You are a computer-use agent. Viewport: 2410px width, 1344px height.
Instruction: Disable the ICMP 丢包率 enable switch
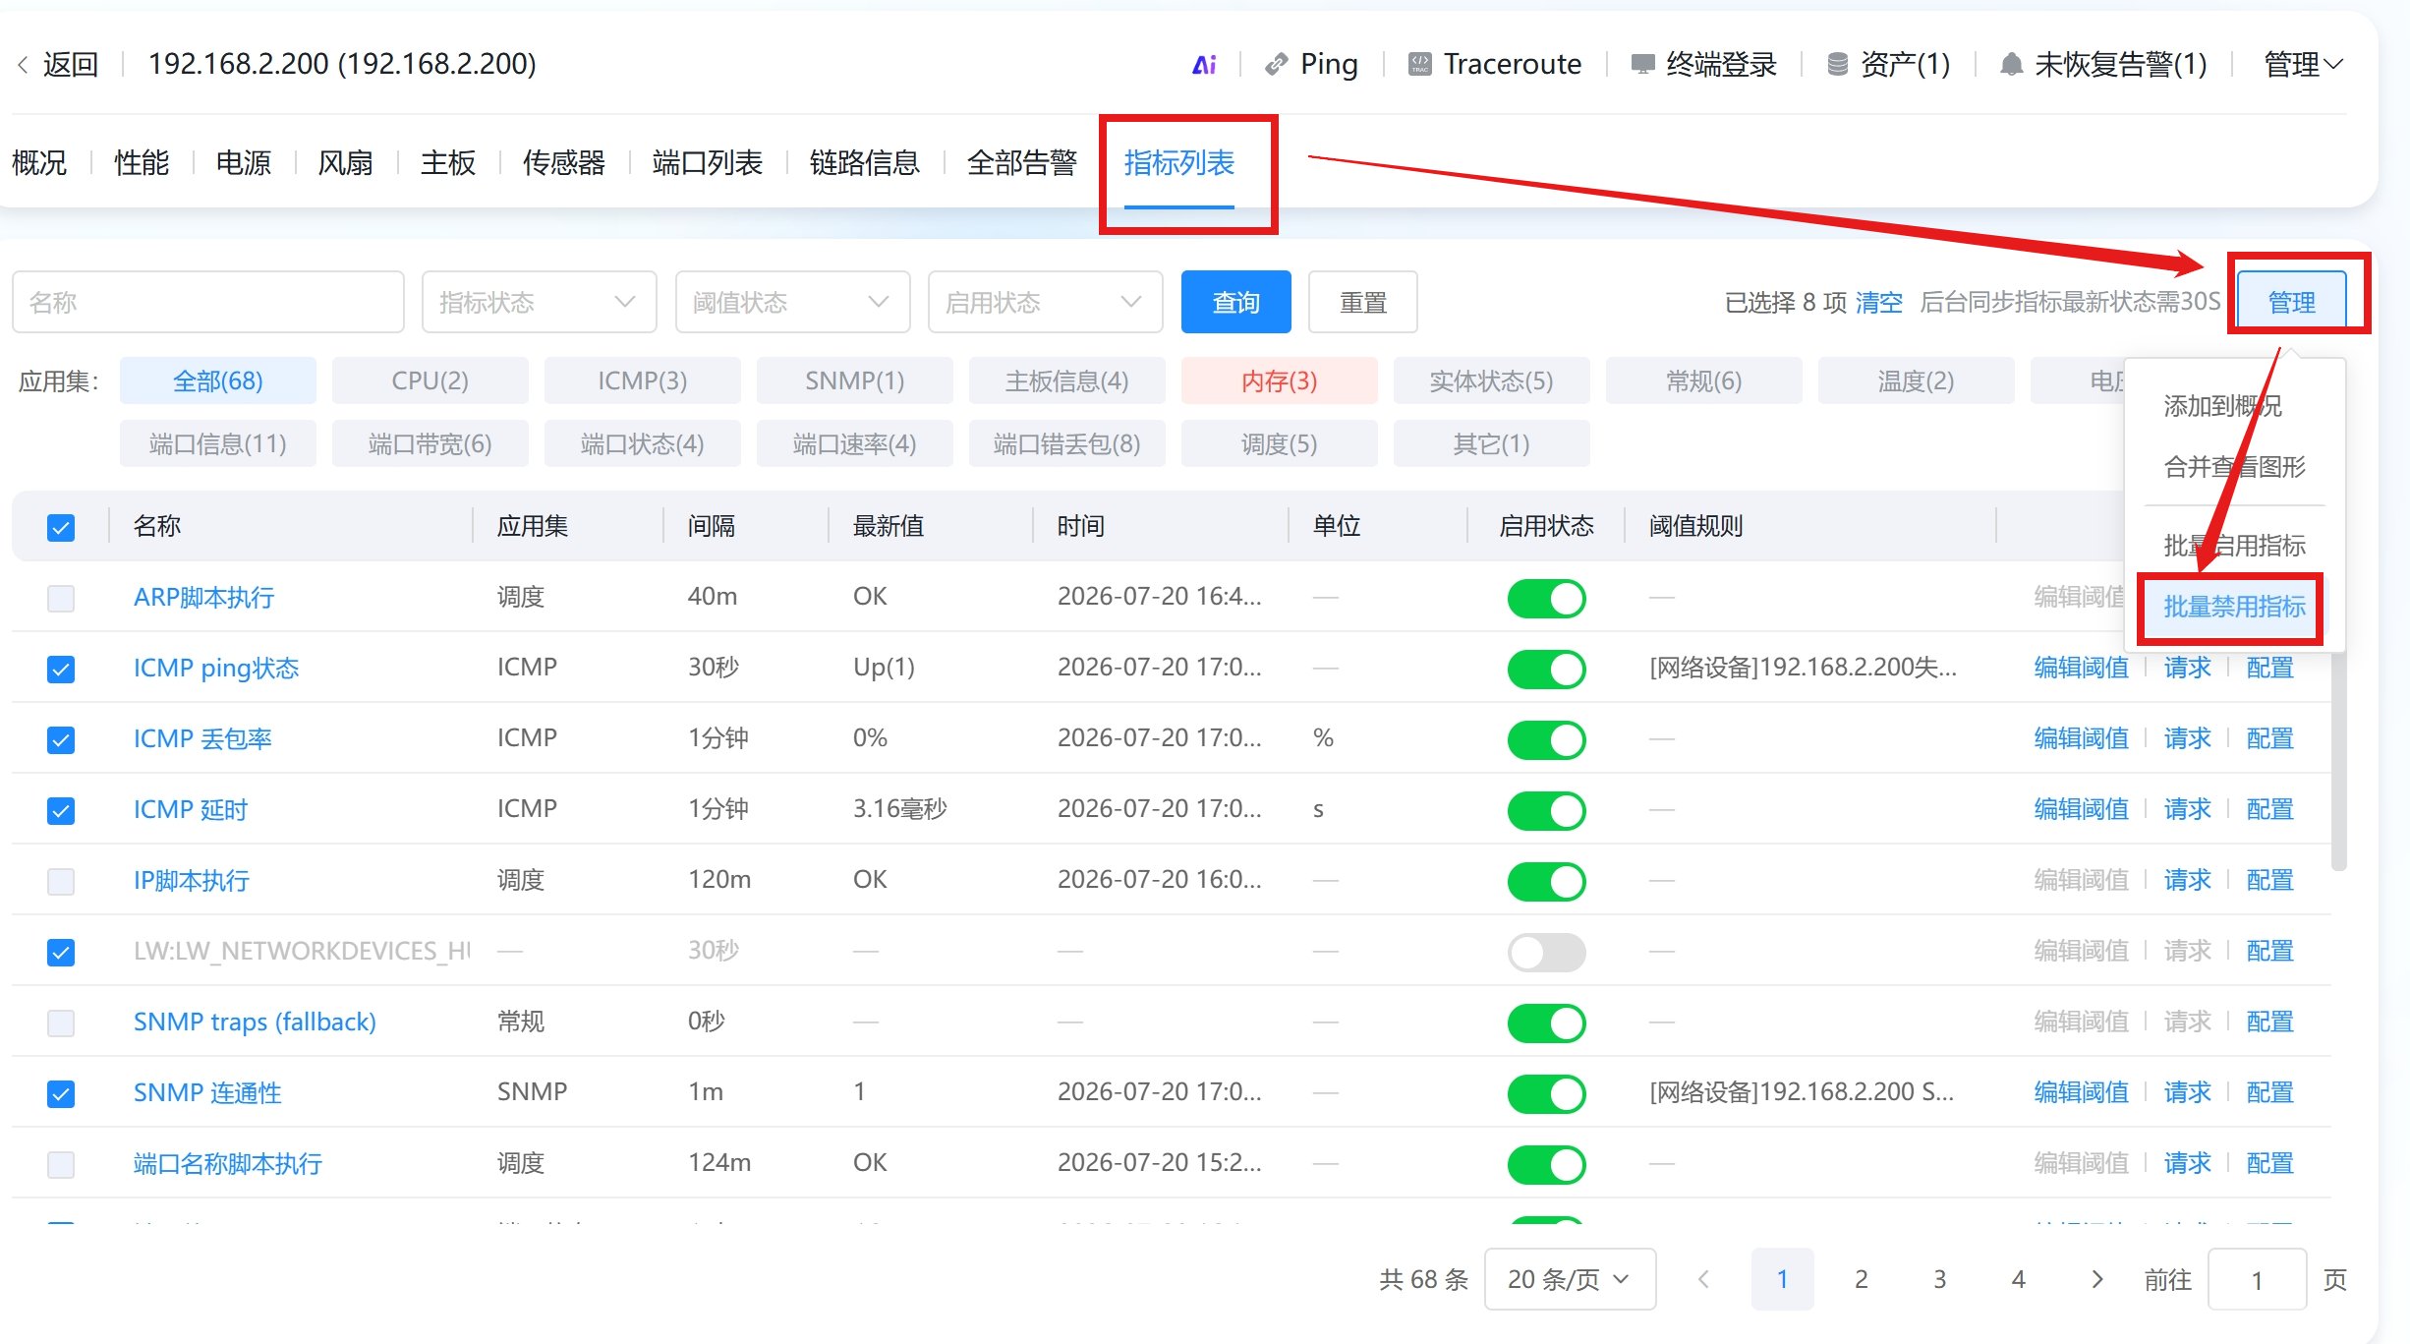coord(1546,739)
